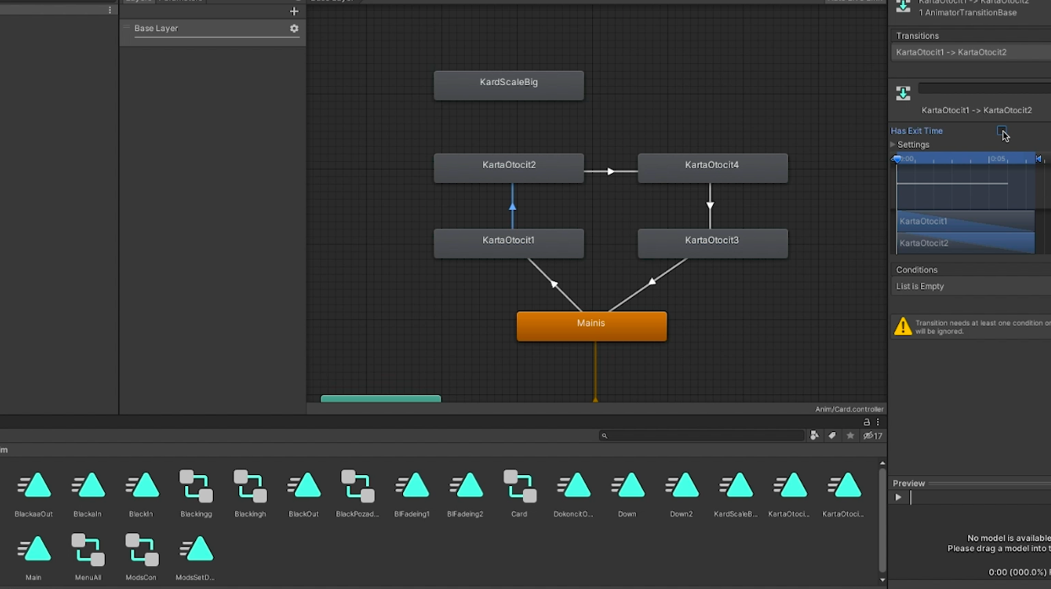This screenshot has width=1051, height=589.
Task: Click the Down2 animation clip asset
Action: click(x=681, y=487)
